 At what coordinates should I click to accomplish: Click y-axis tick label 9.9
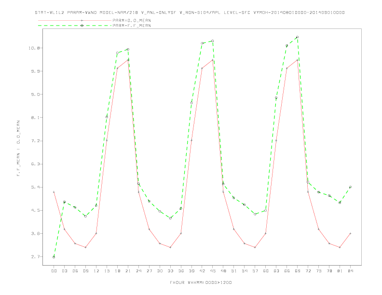(35, 71)
